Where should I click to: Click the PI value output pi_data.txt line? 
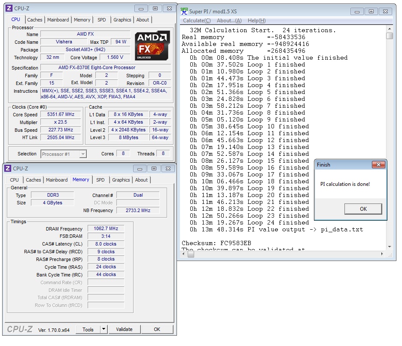pos(277,229)
